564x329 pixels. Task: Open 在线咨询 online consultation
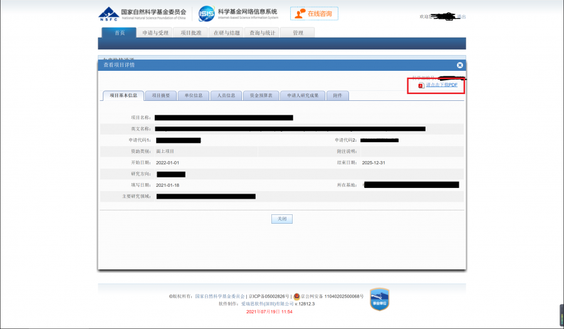coord(314,14)
